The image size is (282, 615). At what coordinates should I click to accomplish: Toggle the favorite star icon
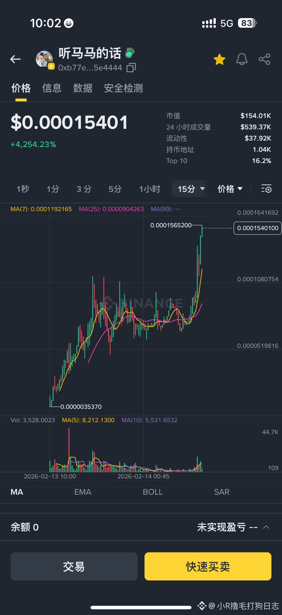point(219,59)
